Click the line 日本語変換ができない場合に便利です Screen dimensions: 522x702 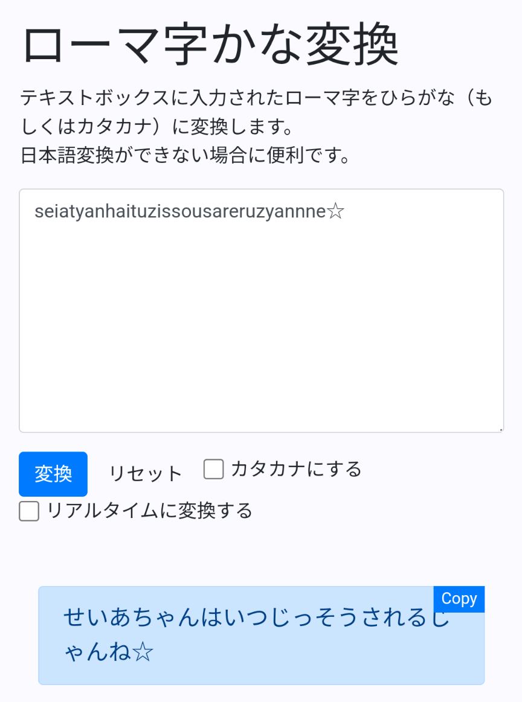coord(185,155)
